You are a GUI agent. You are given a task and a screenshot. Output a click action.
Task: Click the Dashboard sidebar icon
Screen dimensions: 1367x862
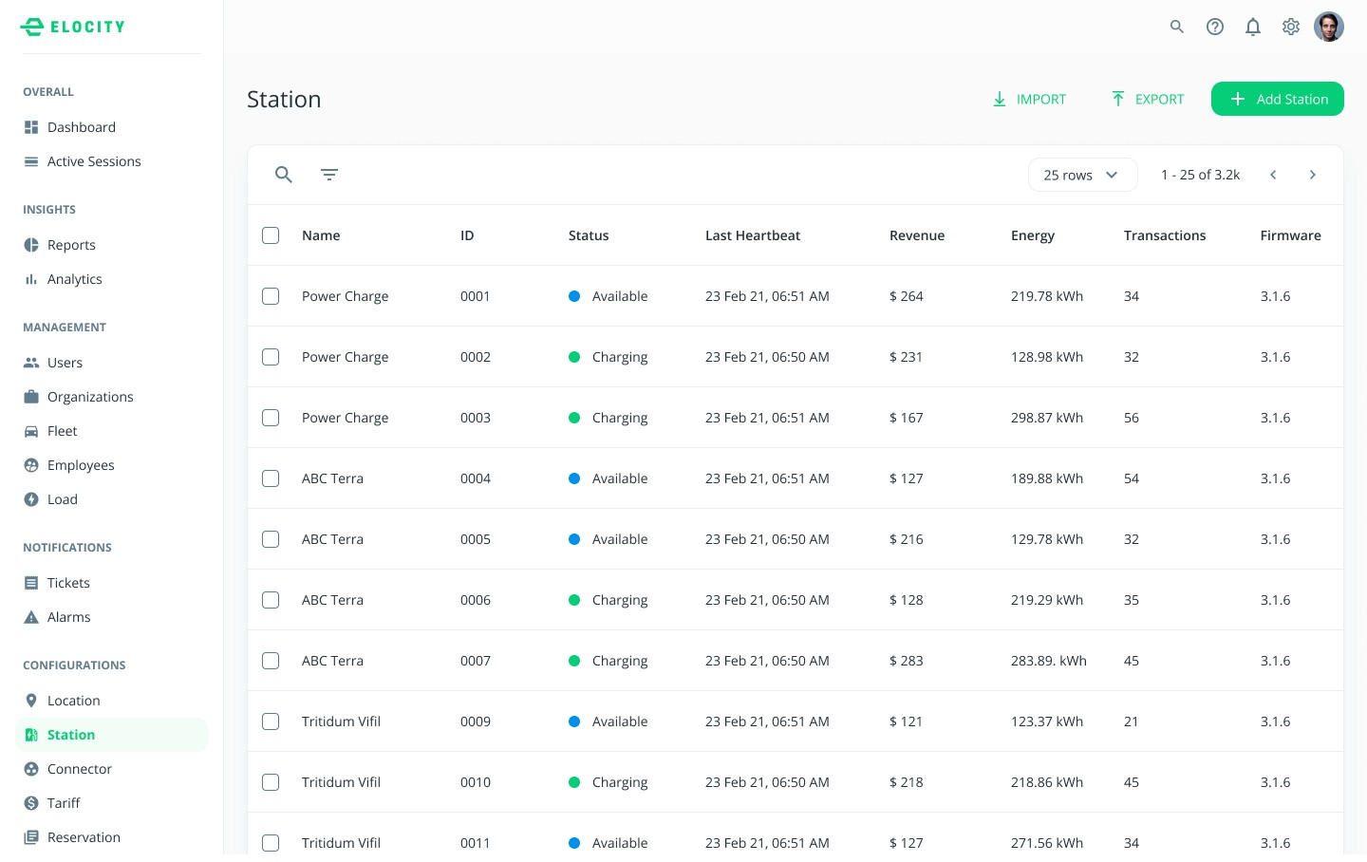click(31, 127)
